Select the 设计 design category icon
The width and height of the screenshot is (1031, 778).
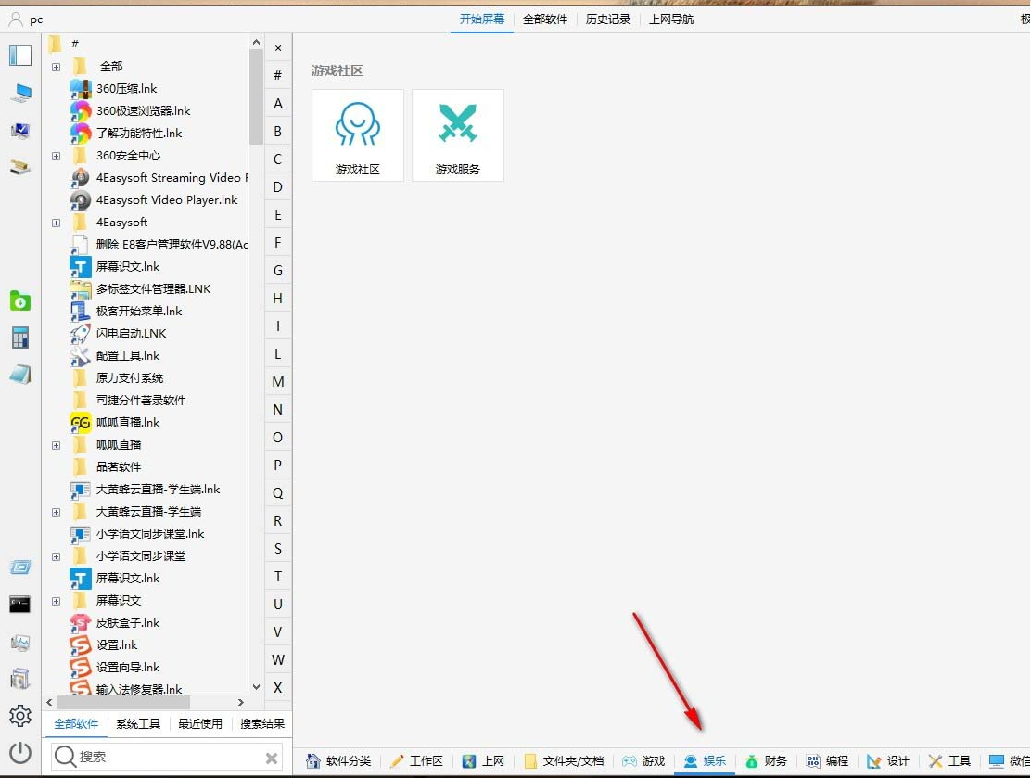pyautogui.click(x=887, y=759)
